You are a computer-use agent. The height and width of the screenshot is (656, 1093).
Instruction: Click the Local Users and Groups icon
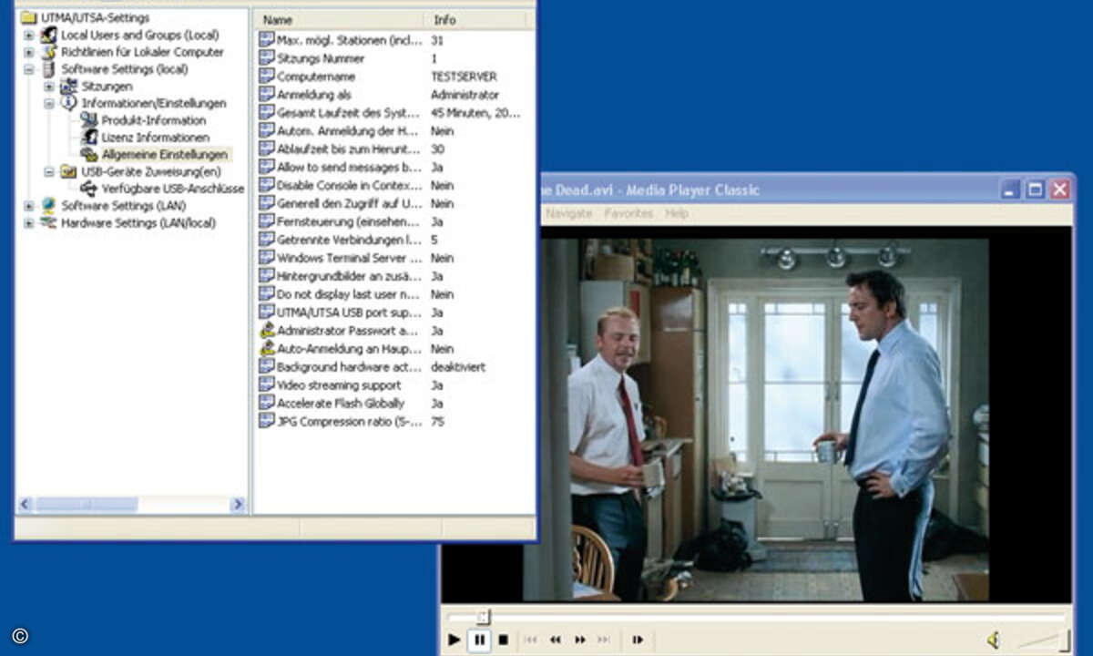click(49, 35)
